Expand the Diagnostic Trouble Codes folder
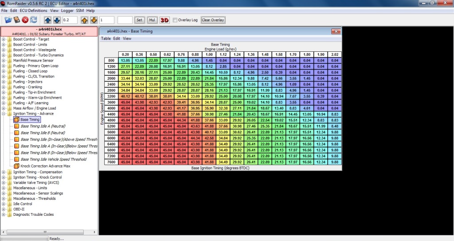The width and height of the screenshot is (454, 241). 4,215
